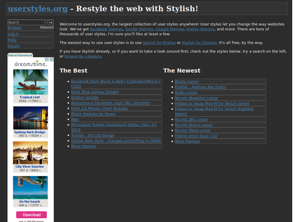The image size is (296, 222).
Task: Click the search arrow submit button
Action: click(51, 23)
